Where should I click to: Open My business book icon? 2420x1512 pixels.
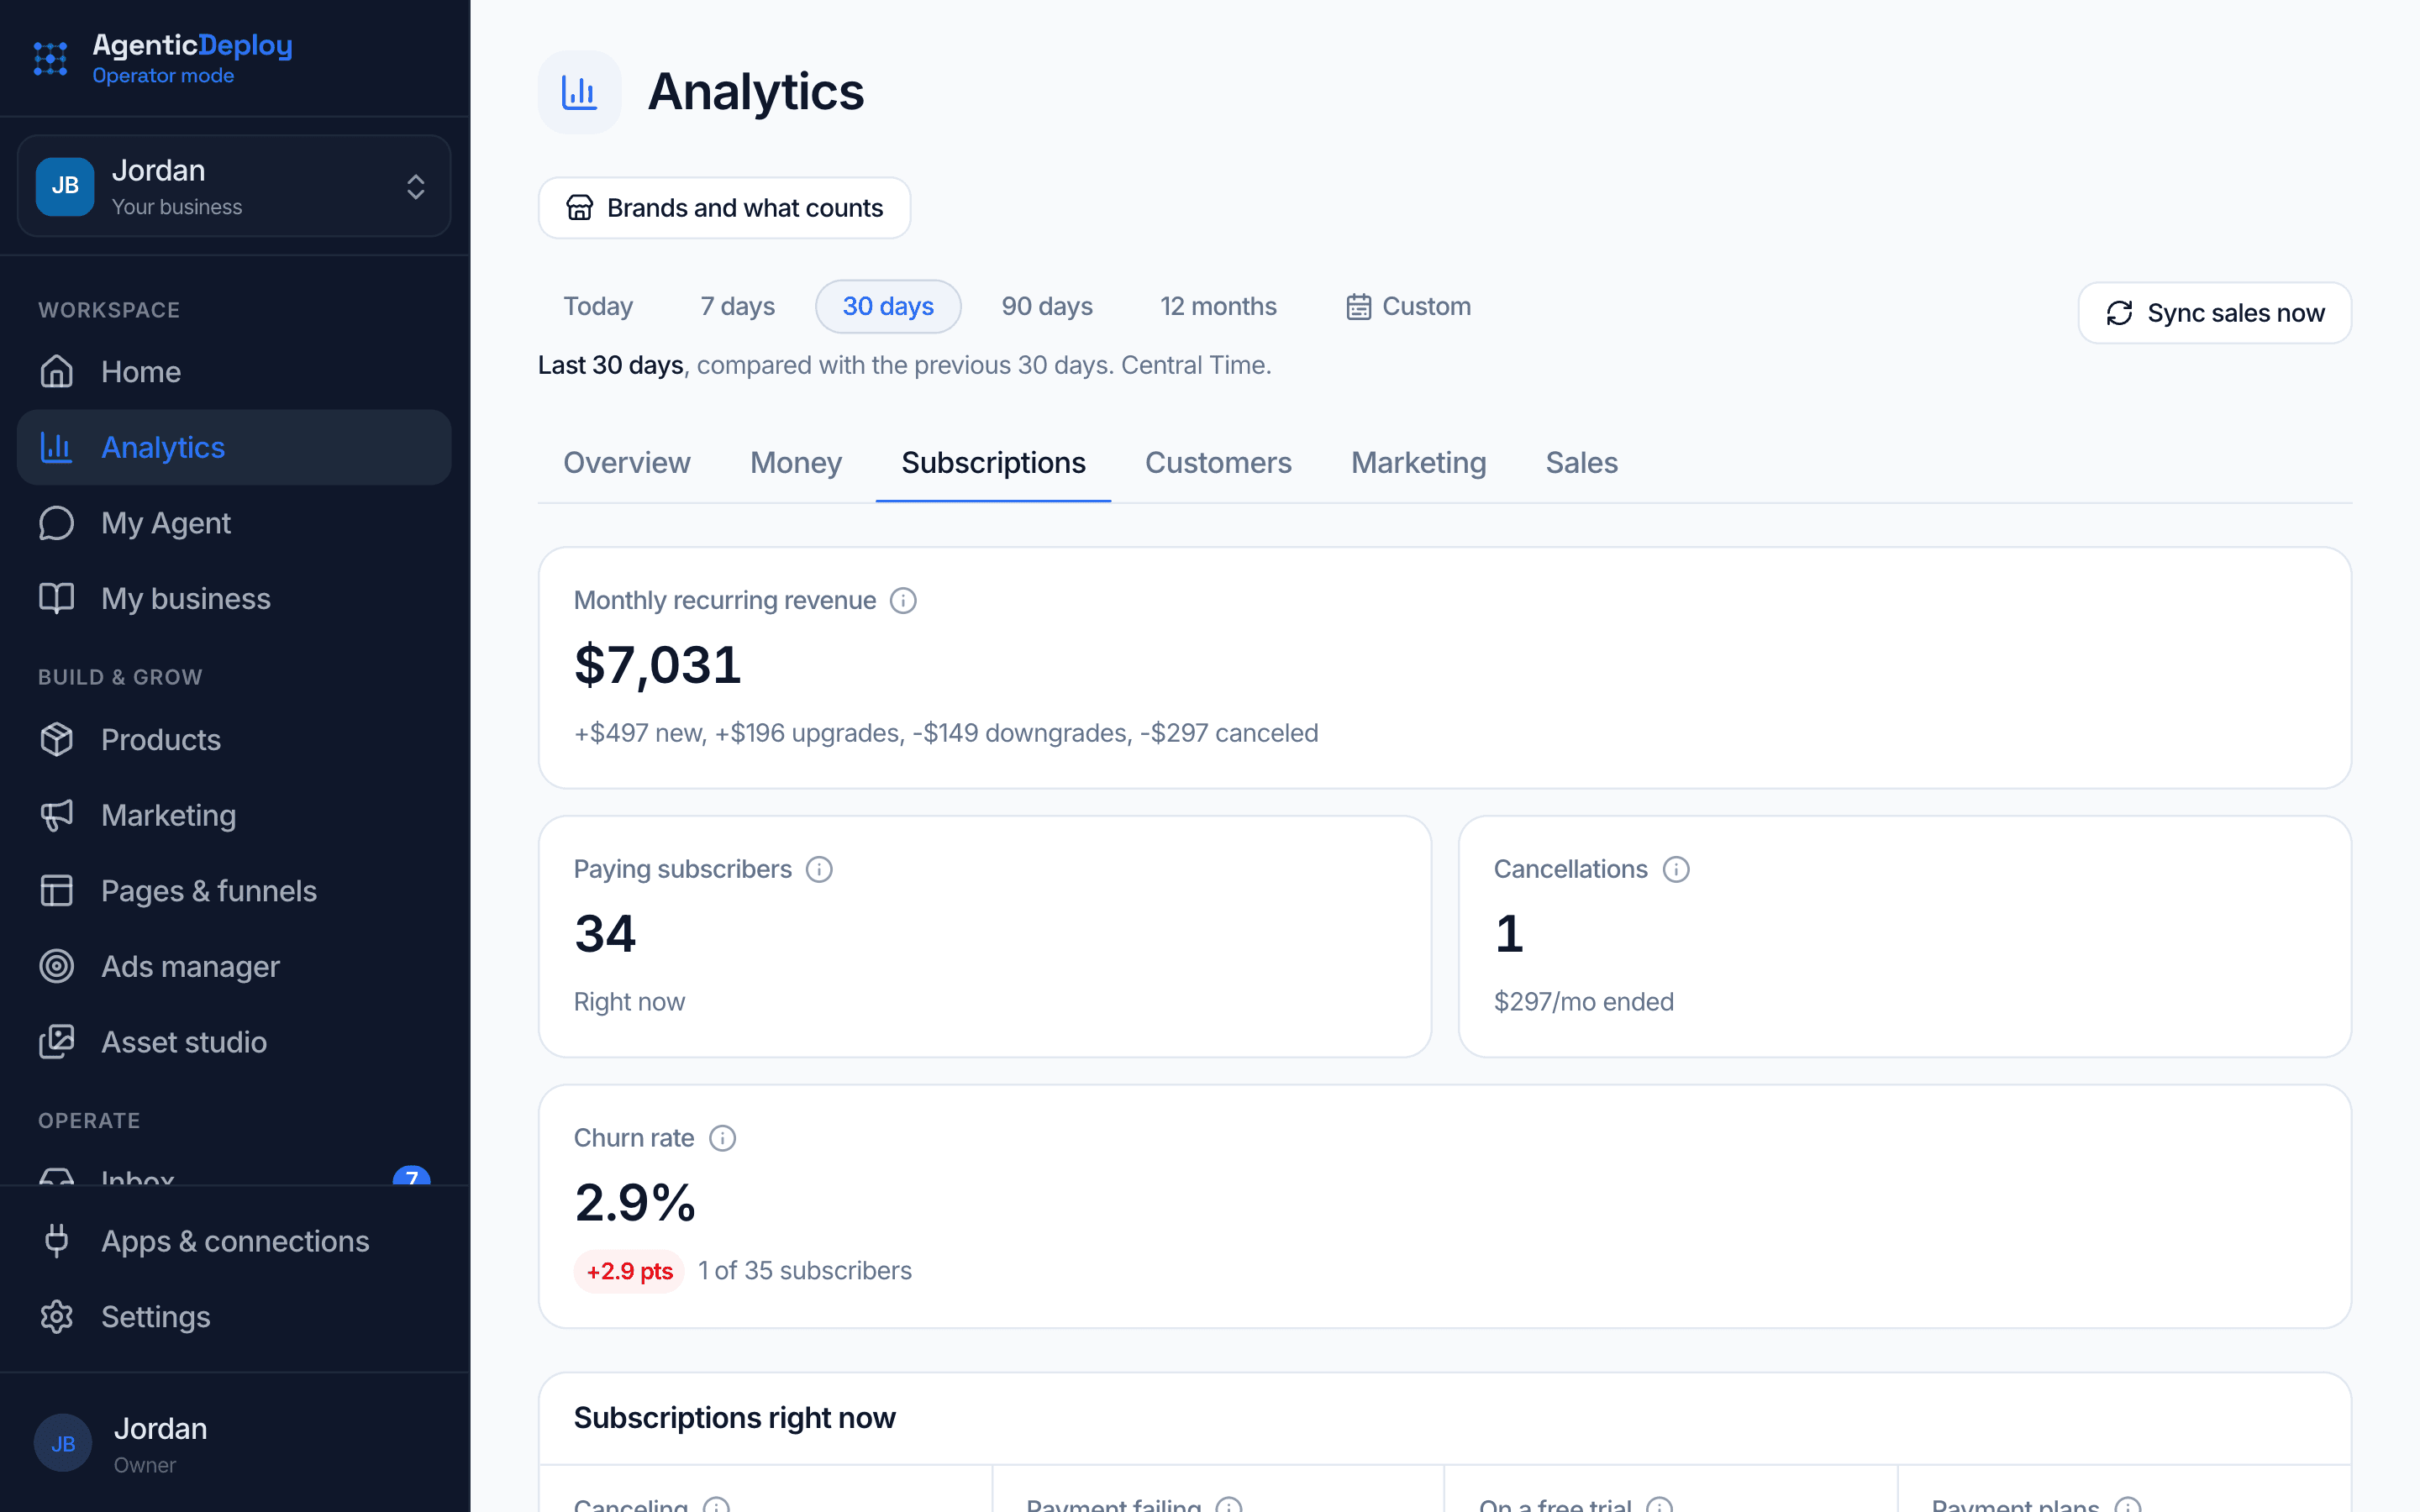[56, 598]
